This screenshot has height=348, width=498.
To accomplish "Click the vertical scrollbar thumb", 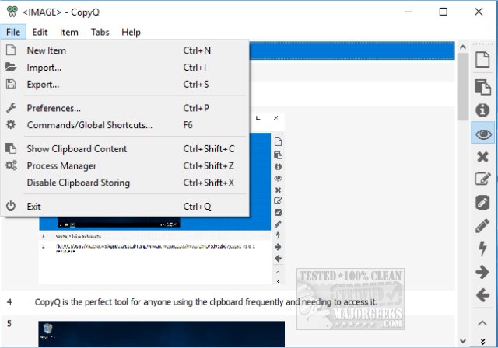I will [464, 86].
